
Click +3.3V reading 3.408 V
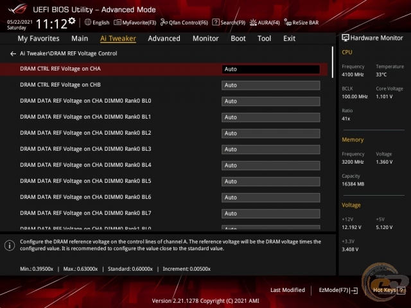(x=350, y=250)
